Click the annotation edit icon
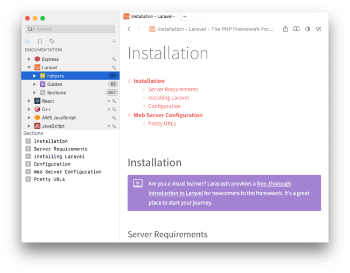Image resolution: width=350 pixels, height=273 pixels. coord(318,29)
